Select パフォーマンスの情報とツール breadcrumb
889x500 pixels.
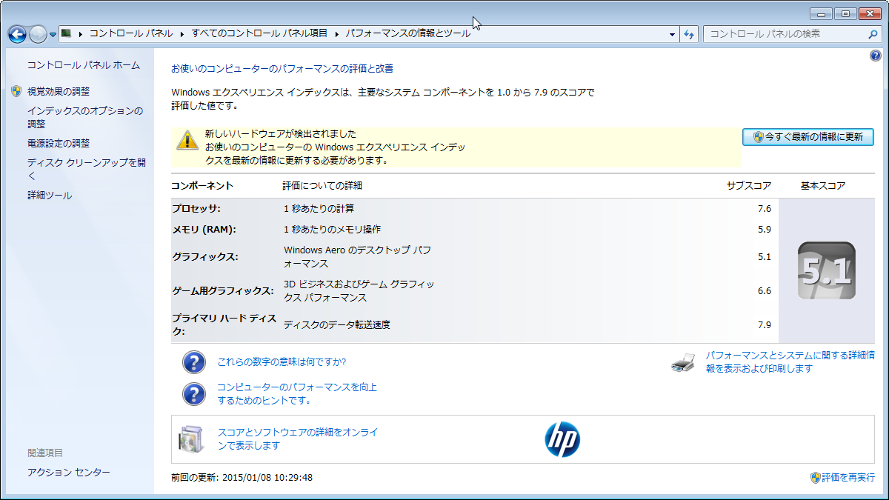[x=407, y=33]
